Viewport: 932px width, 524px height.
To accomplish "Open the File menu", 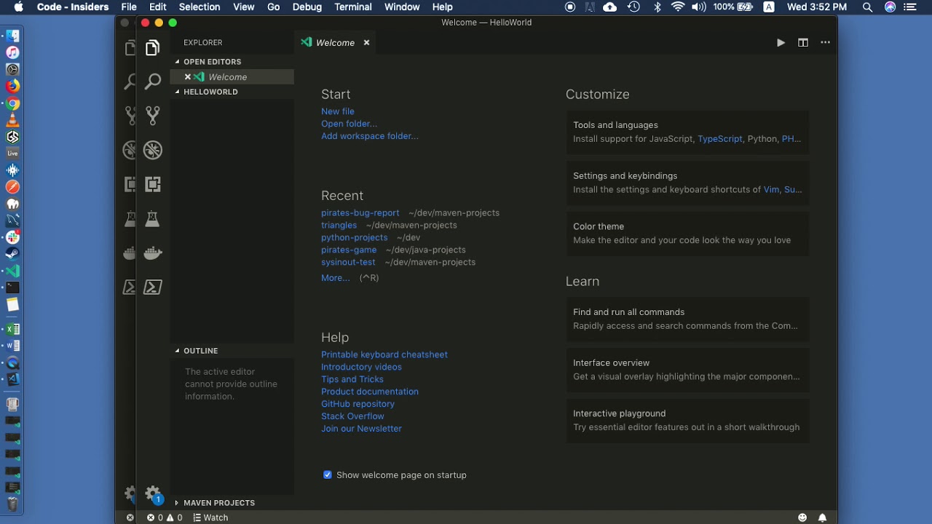I will [129, 7].
